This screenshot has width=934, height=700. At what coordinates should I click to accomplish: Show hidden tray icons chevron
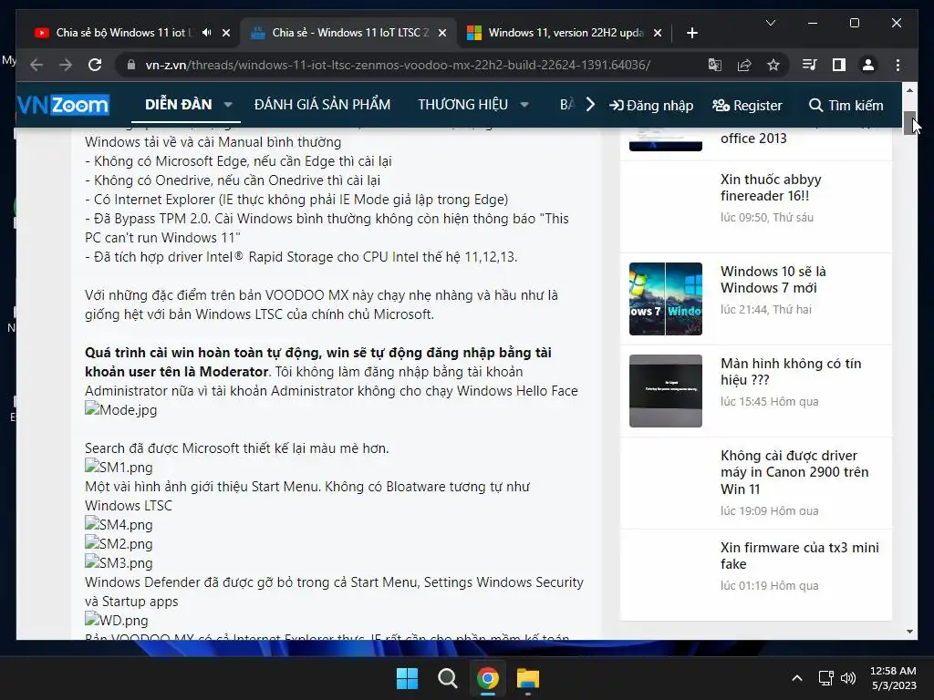tap(797, 678)
